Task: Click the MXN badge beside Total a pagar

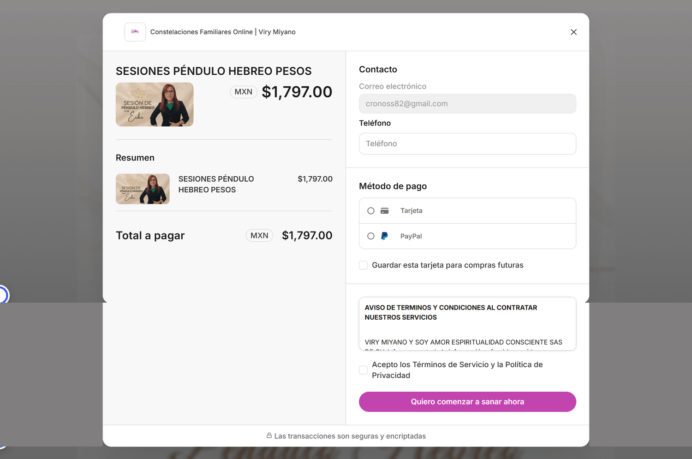Action: [x=259, y=235]
